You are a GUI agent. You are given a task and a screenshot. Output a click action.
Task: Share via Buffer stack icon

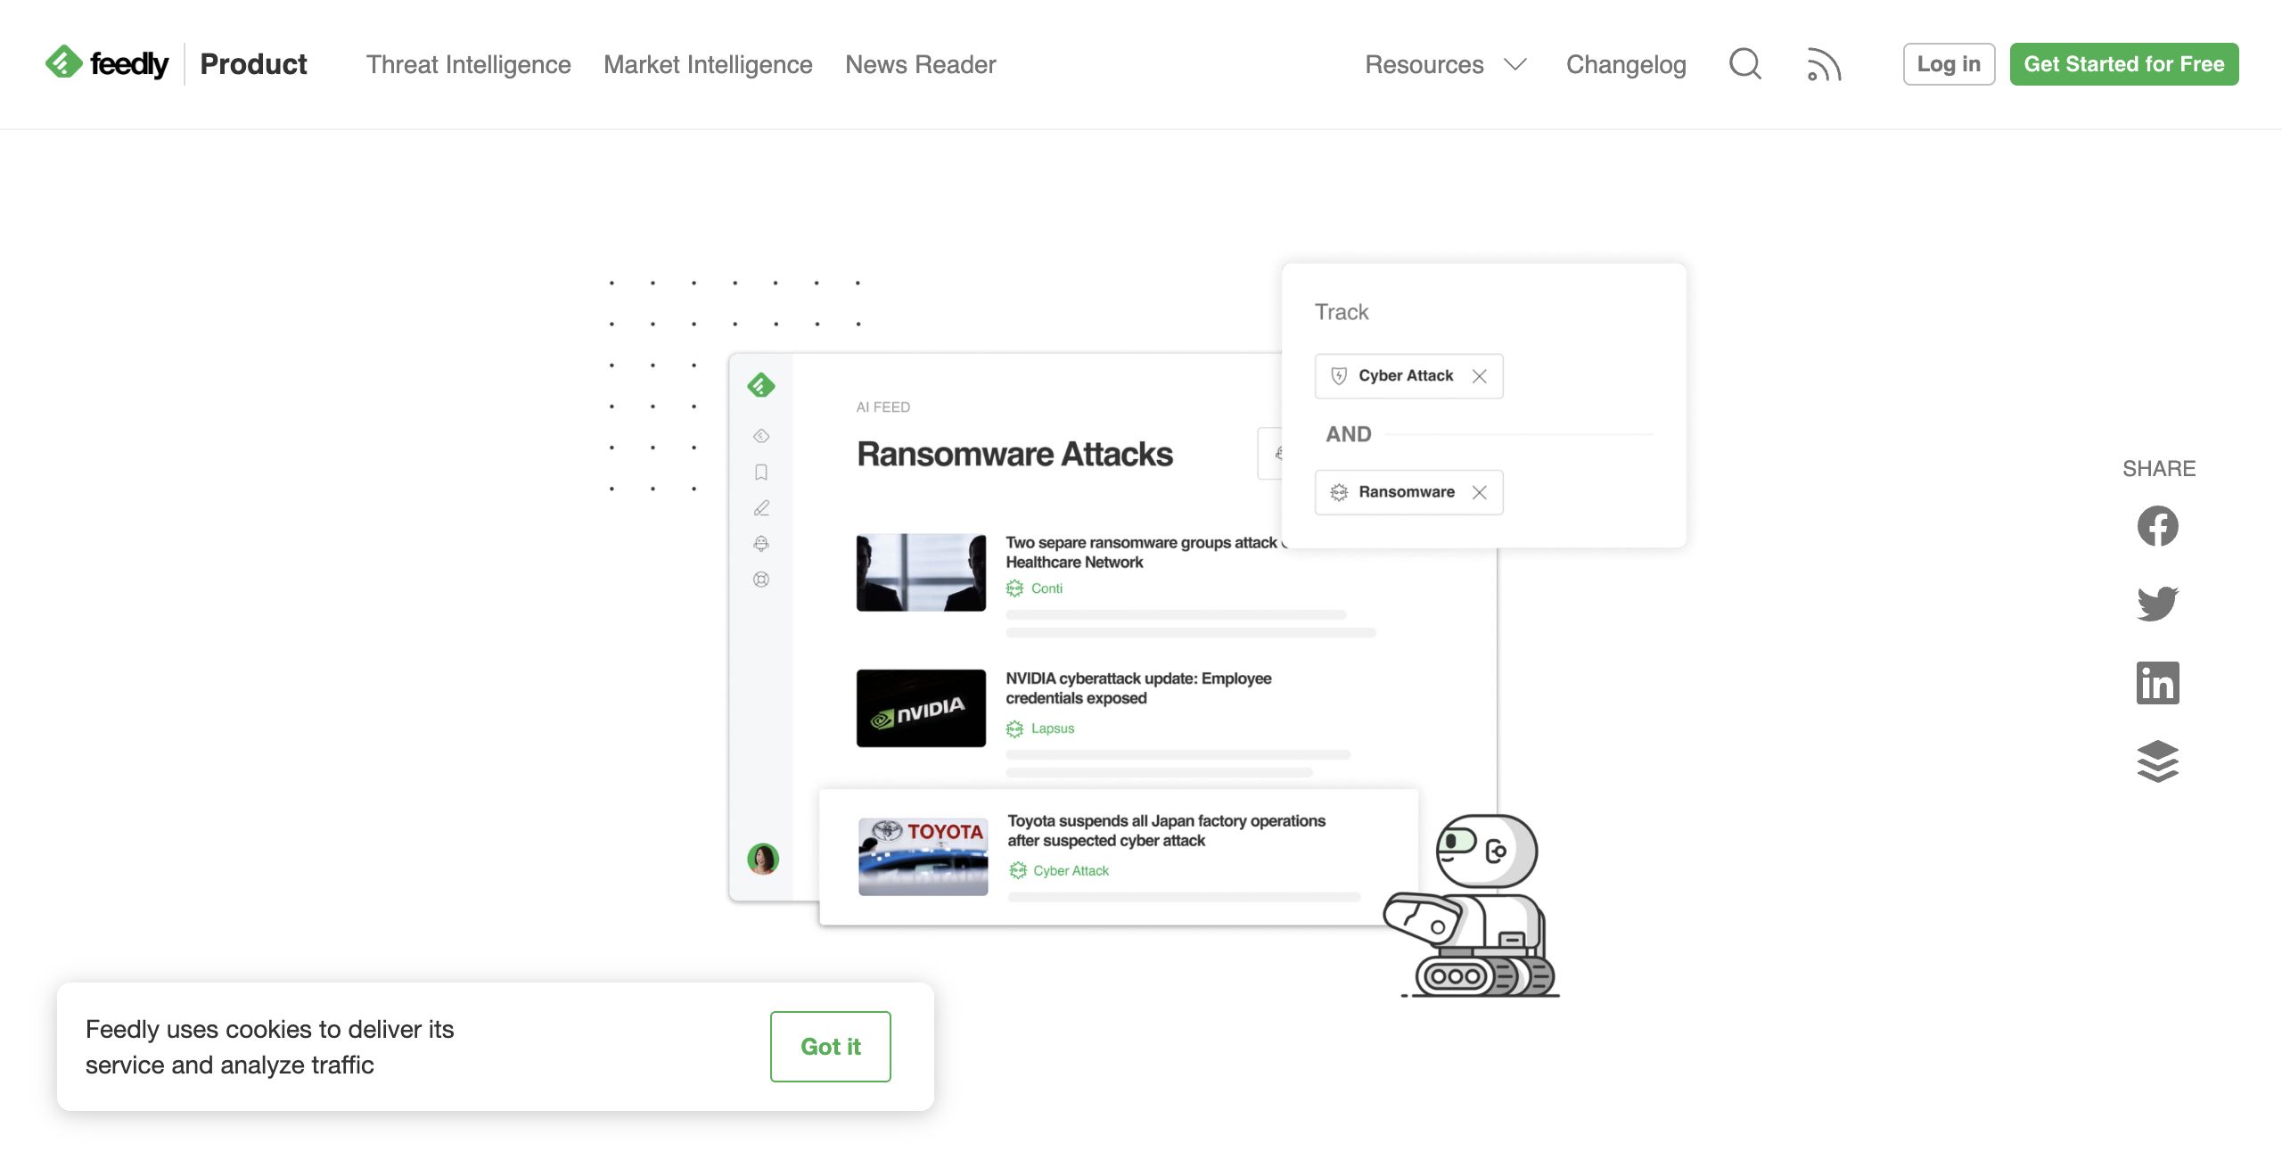point(2157,761)
